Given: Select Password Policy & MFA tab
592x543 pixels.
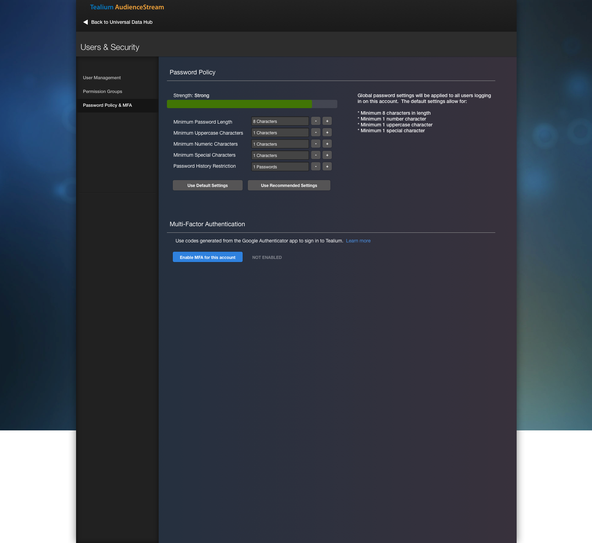Looking at the screenshot, I should click(x=107, y=105).
